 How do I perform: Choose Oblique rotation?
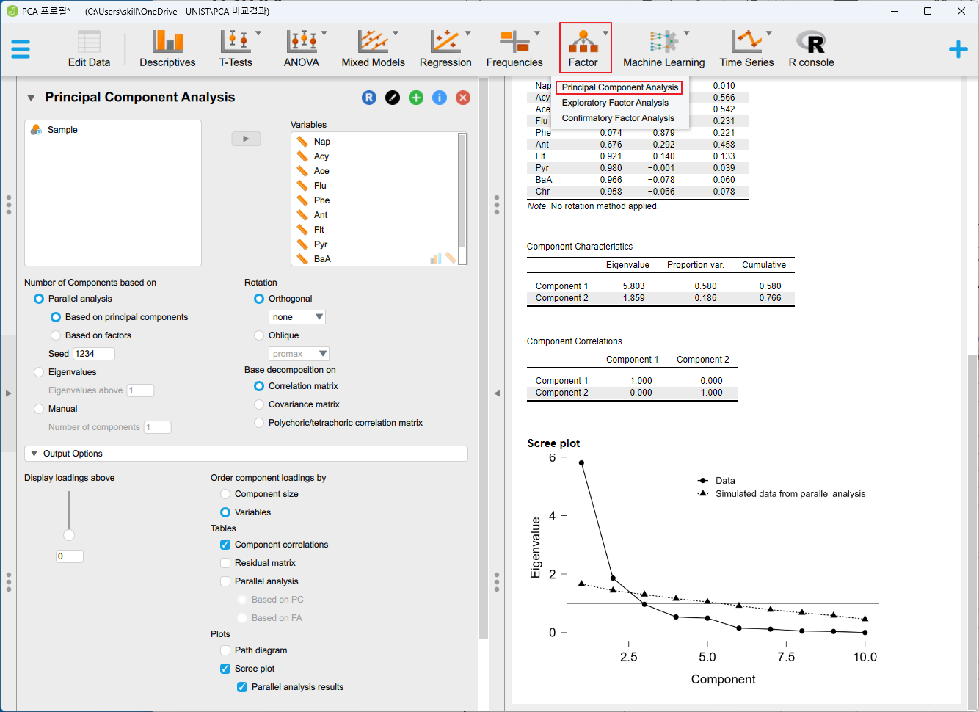point(259,335)
